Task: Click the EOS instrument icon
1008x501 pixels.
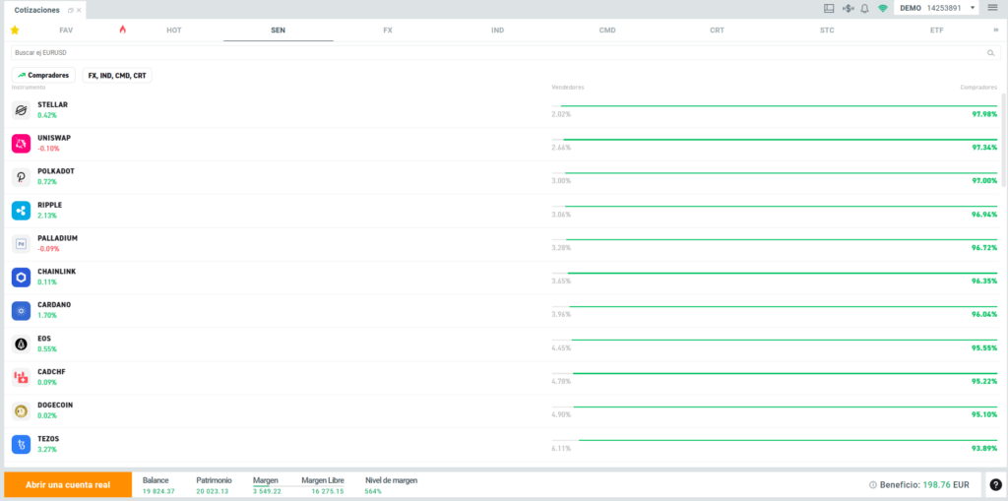Action: pyautogui.click(x=22, y=344)
